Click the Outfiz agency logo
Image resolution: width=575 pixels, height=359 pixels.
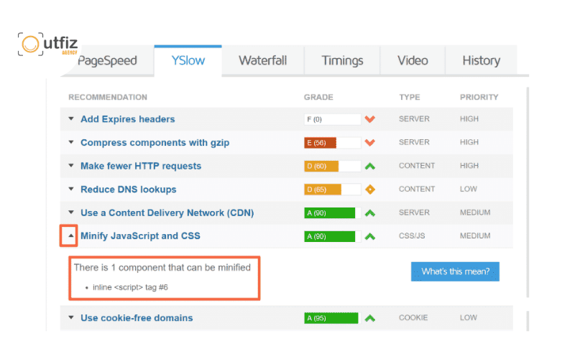47,44
